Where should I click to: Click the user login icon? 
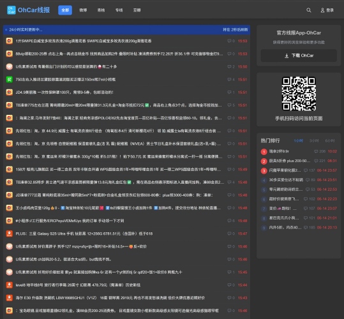[x=322, y=10]
